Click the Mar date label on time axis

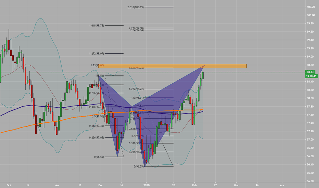(236, 185)
